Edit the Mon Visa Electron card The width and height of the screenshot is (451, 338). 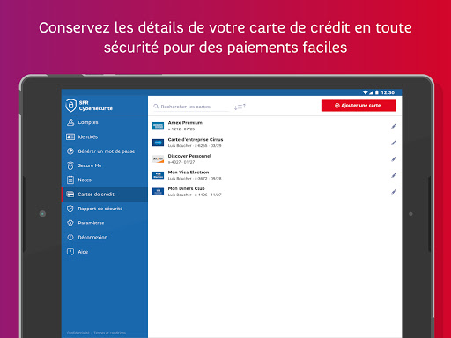point(394,175)
